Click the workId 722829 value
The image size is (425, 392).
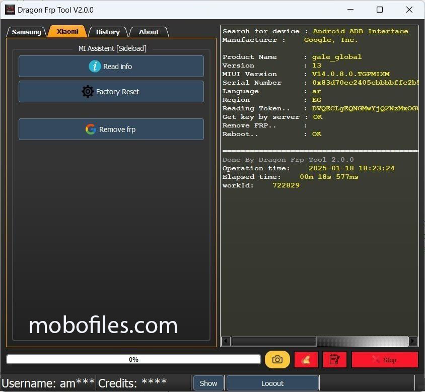coord(286,185)
